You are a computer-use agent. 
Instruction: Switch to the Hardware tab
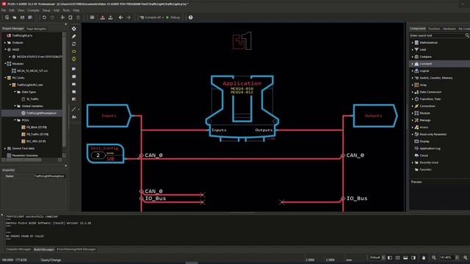click(x=449, y=29)
